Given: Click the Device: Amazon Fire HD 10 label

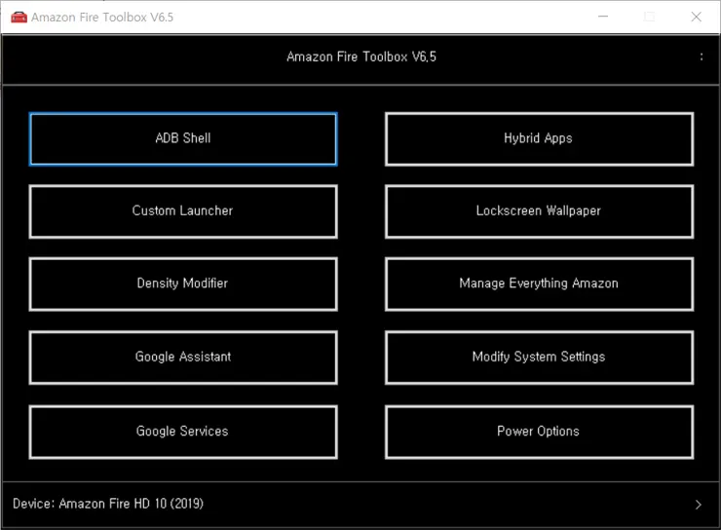Looking at the screenshot, I should click(x=108, y=504).
